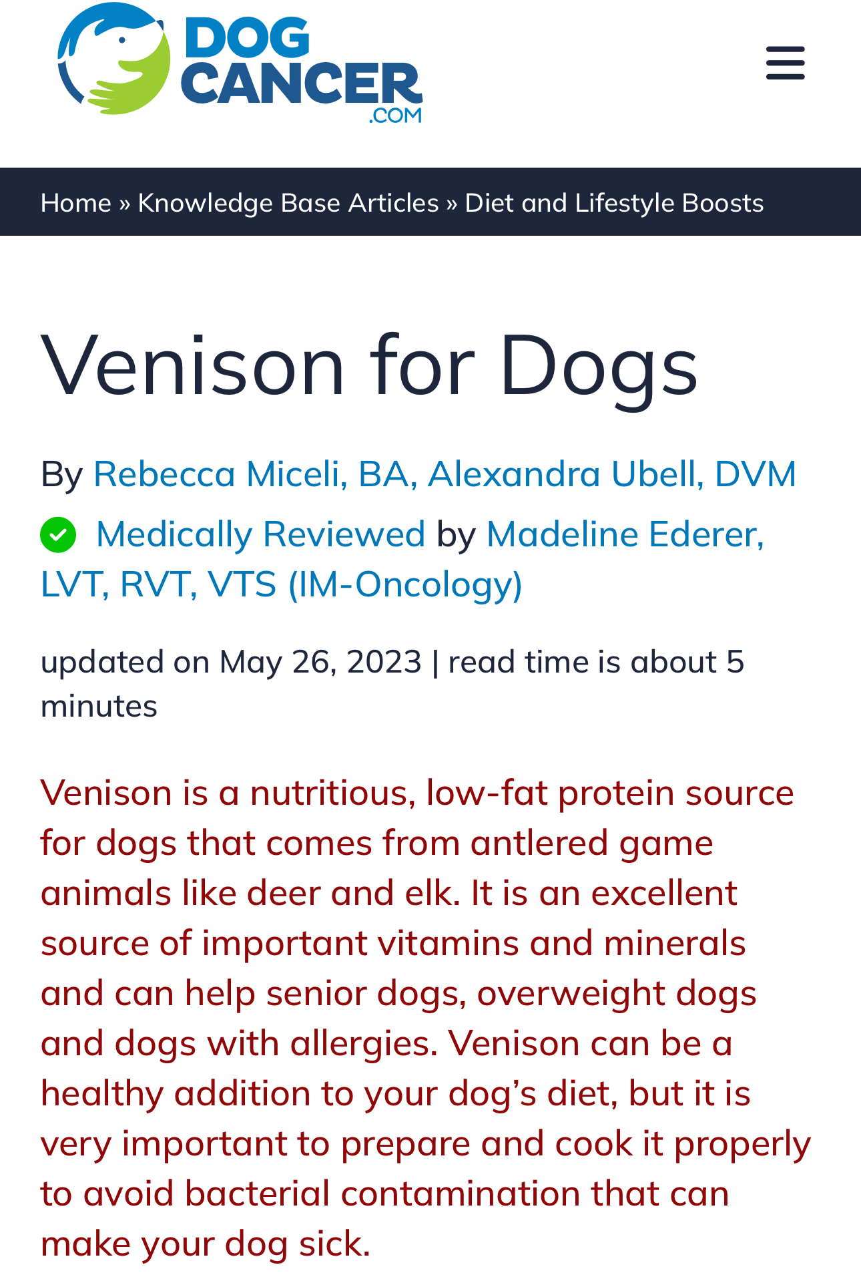Open reviewer Madeline Ederer's name link
Viewport: 861px width, 1283px height.
625,534
